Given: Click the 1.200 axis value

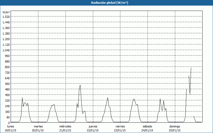Looking at the screenshot, I should pyautogui.click(x=6, y=39).
